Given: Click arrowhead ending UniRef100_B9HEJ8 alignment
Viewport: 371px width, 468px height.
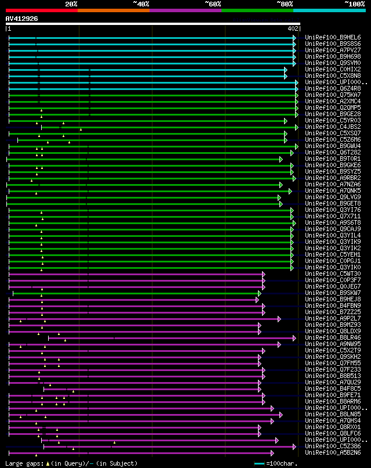Looking at the screenshot, I should pyautogui.click(x=257, y=300).
